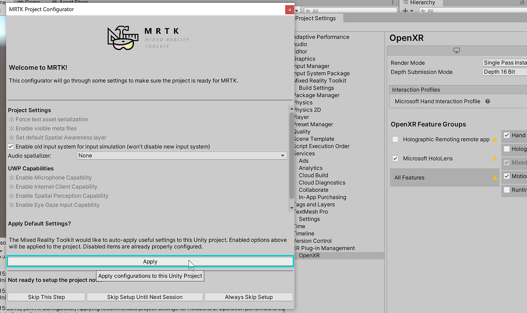Click the scroll-down arrow of the configurator settings list
The width and height of the screenshot is (527, 313).
[x=291, y=208]
